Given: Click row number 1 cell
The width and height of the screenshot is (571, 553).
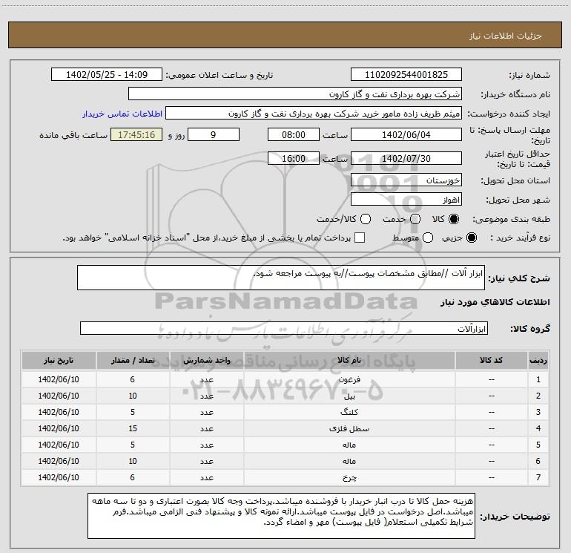Looking at the screenshot, I should pyautogui.click(x=538, y=379).
